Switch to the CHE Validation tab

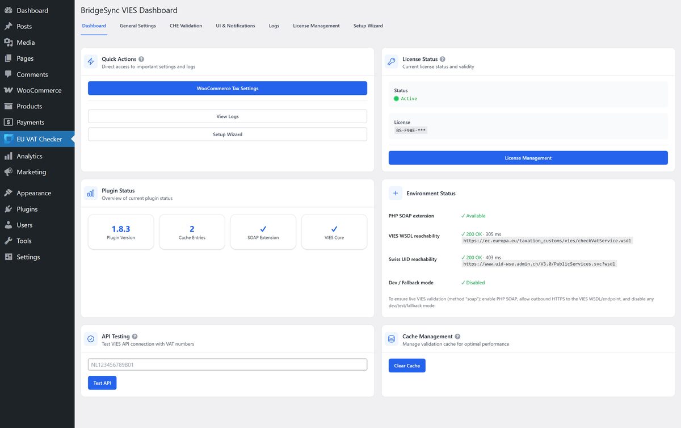click(186, 26)
